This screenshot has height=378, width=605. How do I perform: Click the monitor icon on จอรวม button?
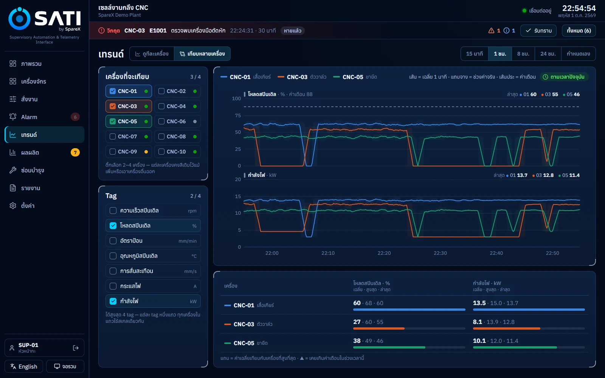point(57,366)
